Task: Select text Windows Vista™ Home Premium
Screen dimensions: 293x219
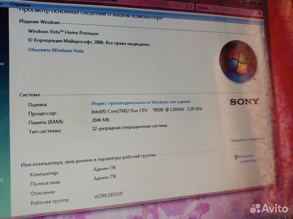Action: 63,32
